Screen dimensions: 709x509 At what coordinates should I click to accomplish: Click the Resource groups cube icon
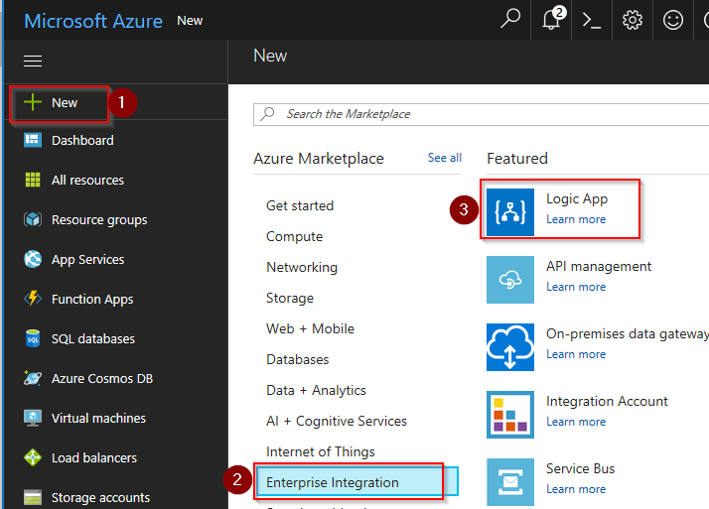pos(33,219)
